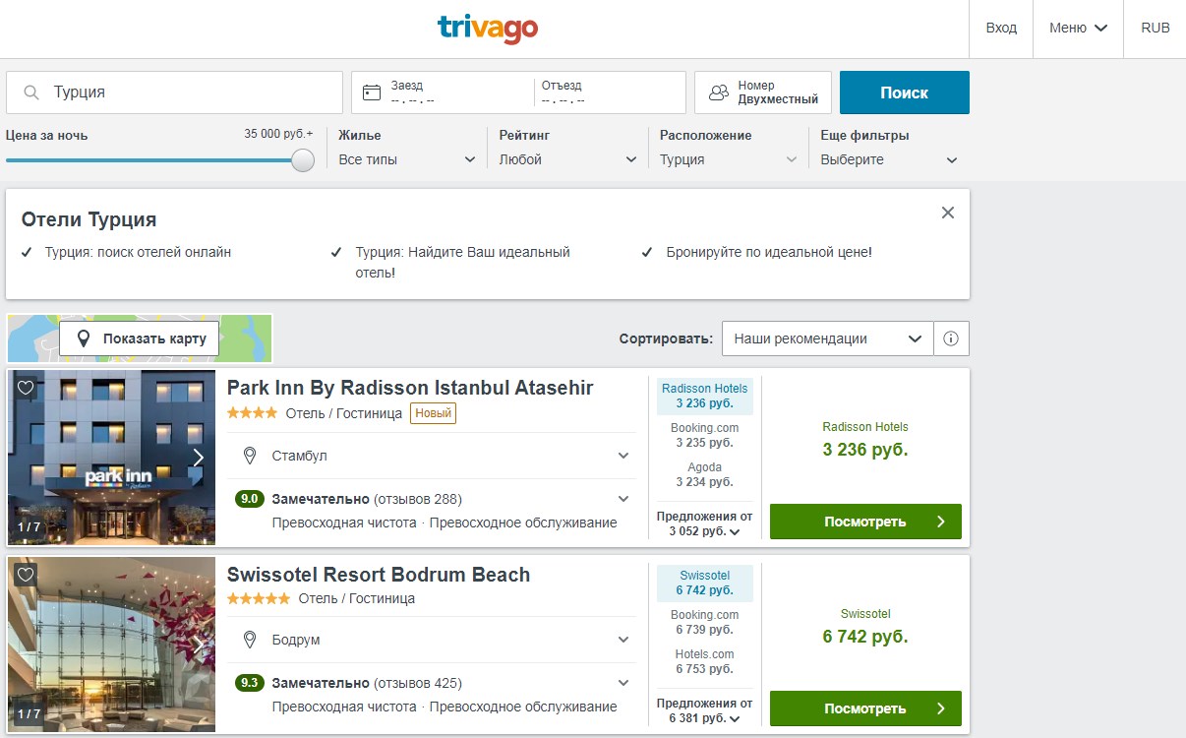Favorite Park Inn hotel with heart icon
1186x738 pixels.
pos(26,388)
